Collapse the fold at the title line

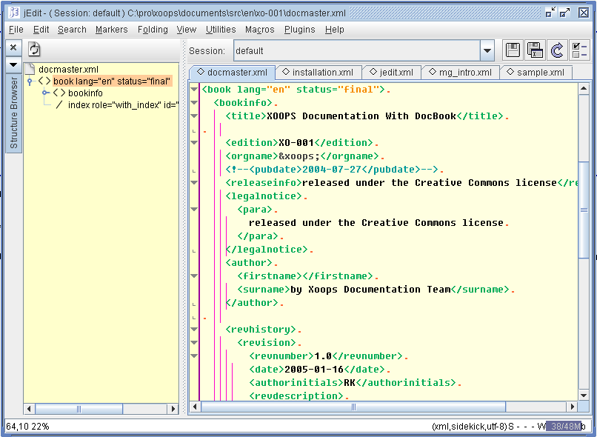pyautogui.click(x=194, y=116)
